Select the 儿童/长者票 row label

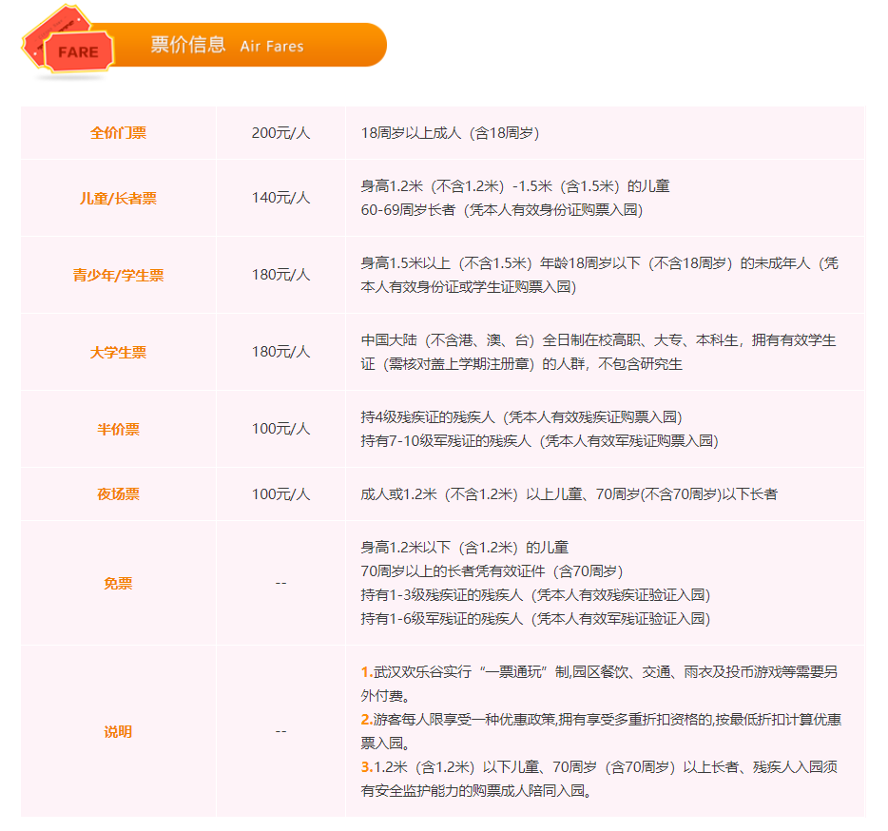click(118, 199)
